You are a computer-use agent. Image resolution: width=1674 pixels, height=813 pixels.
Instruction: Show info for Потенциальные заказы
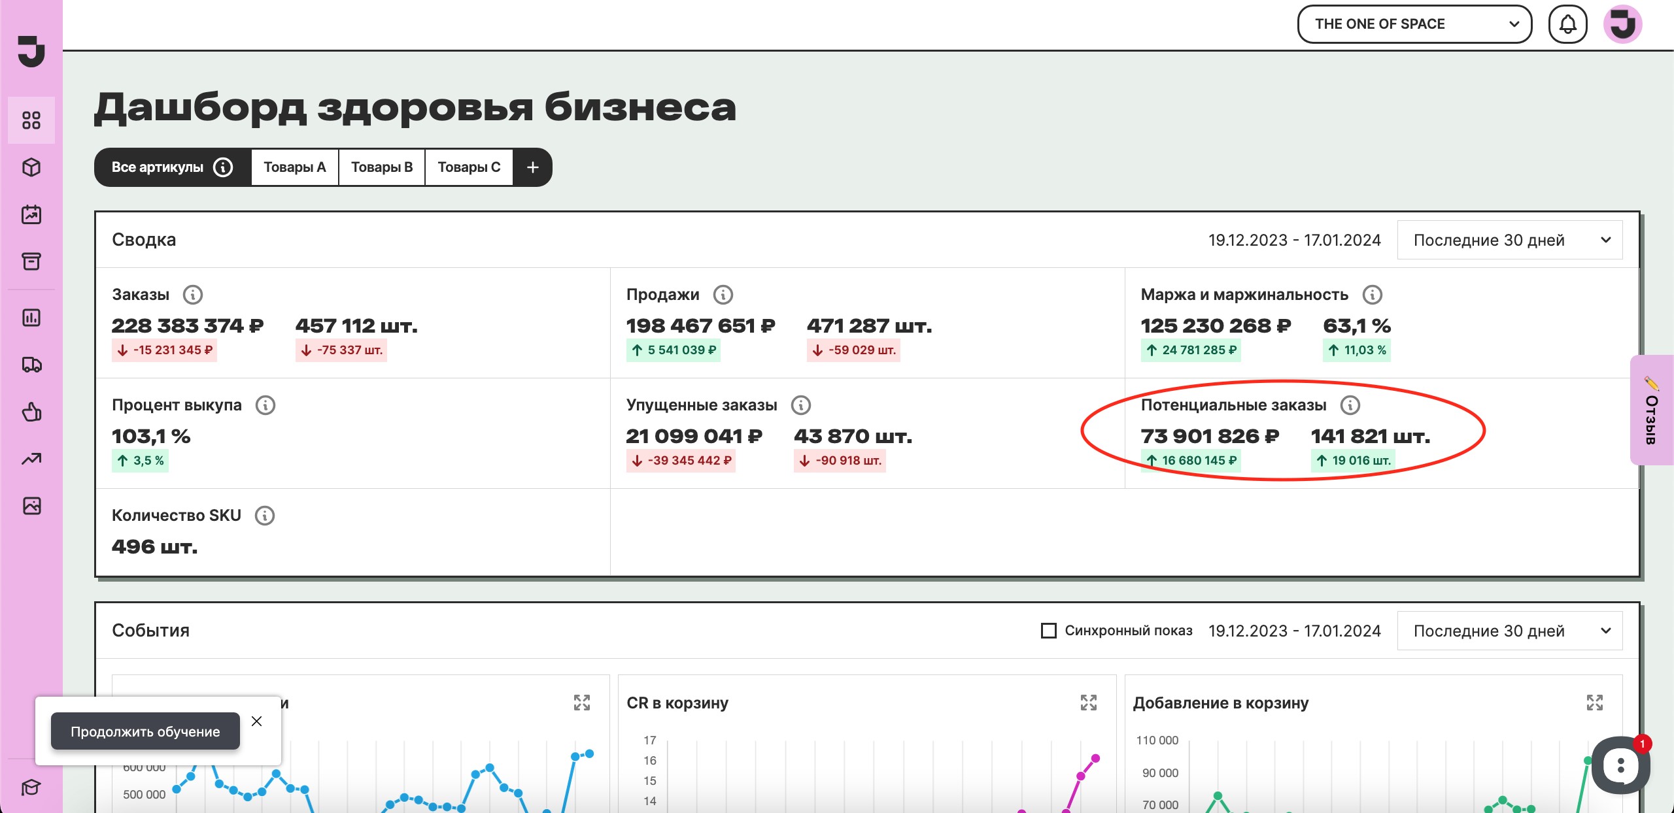pos(1350,405)
